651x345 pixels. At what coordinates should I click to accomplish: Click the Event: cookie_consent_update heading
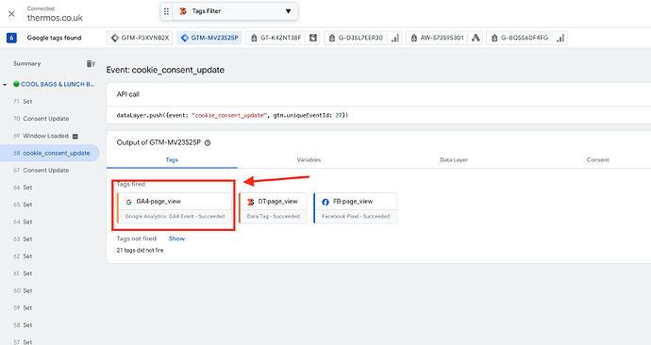point(165,70)
